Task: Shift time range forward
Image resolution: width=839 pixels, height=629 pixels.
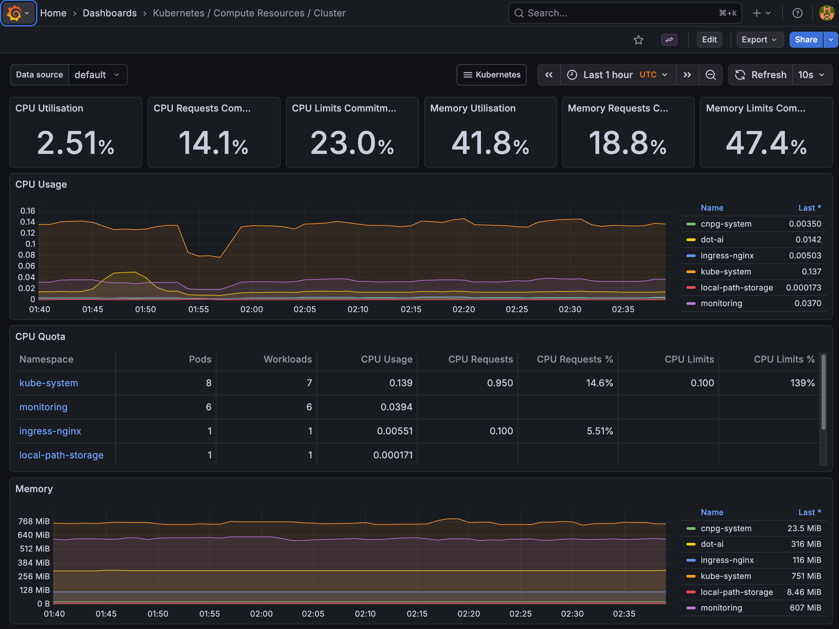Action: click(x=687, y=75)
